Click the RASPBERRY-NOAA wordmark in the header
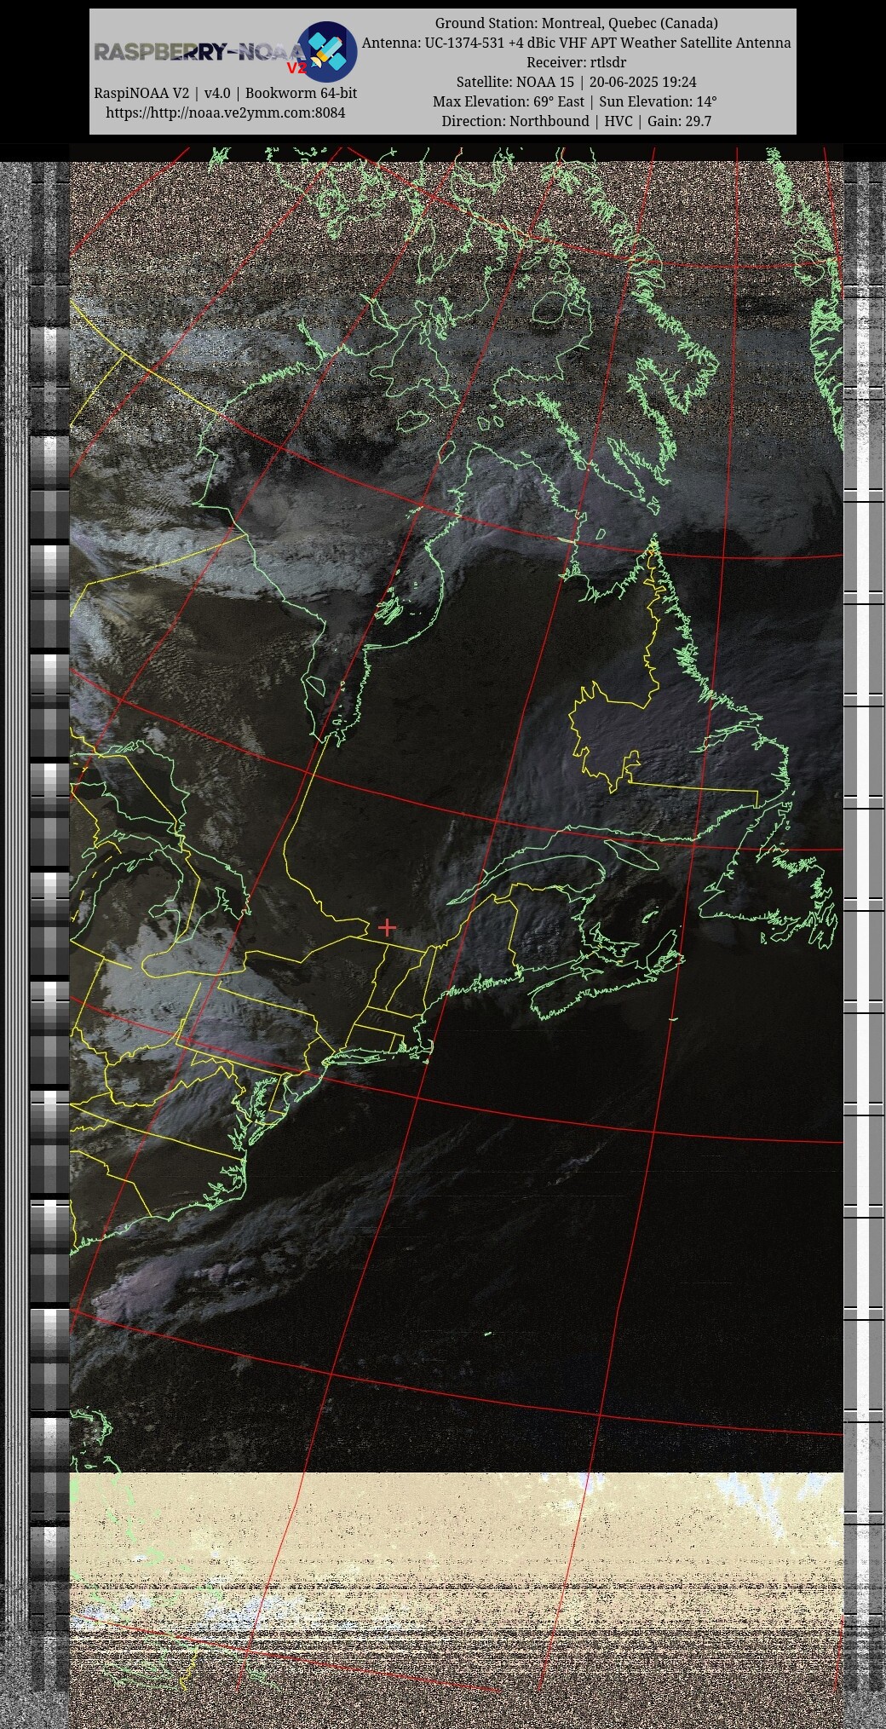Screen dimensions: 886x1729 (200, 53)
